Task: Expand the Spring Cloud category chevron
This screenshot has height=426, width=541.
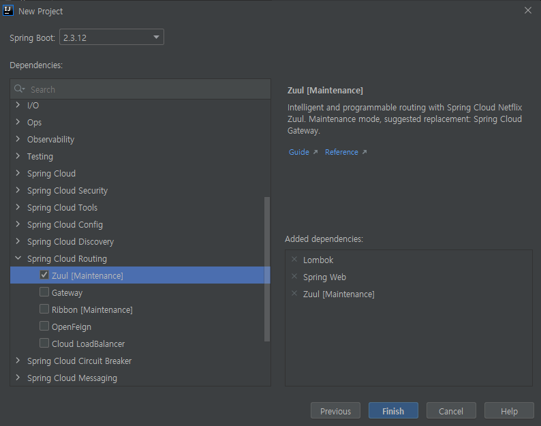Action: point(18,173)
